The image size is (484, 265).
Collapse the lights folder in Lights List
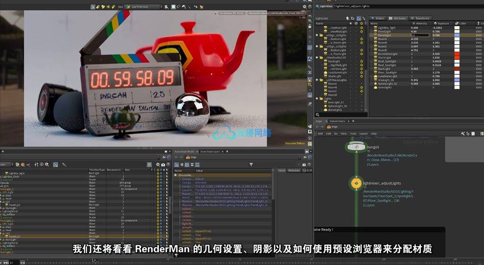tap(317, 99)
